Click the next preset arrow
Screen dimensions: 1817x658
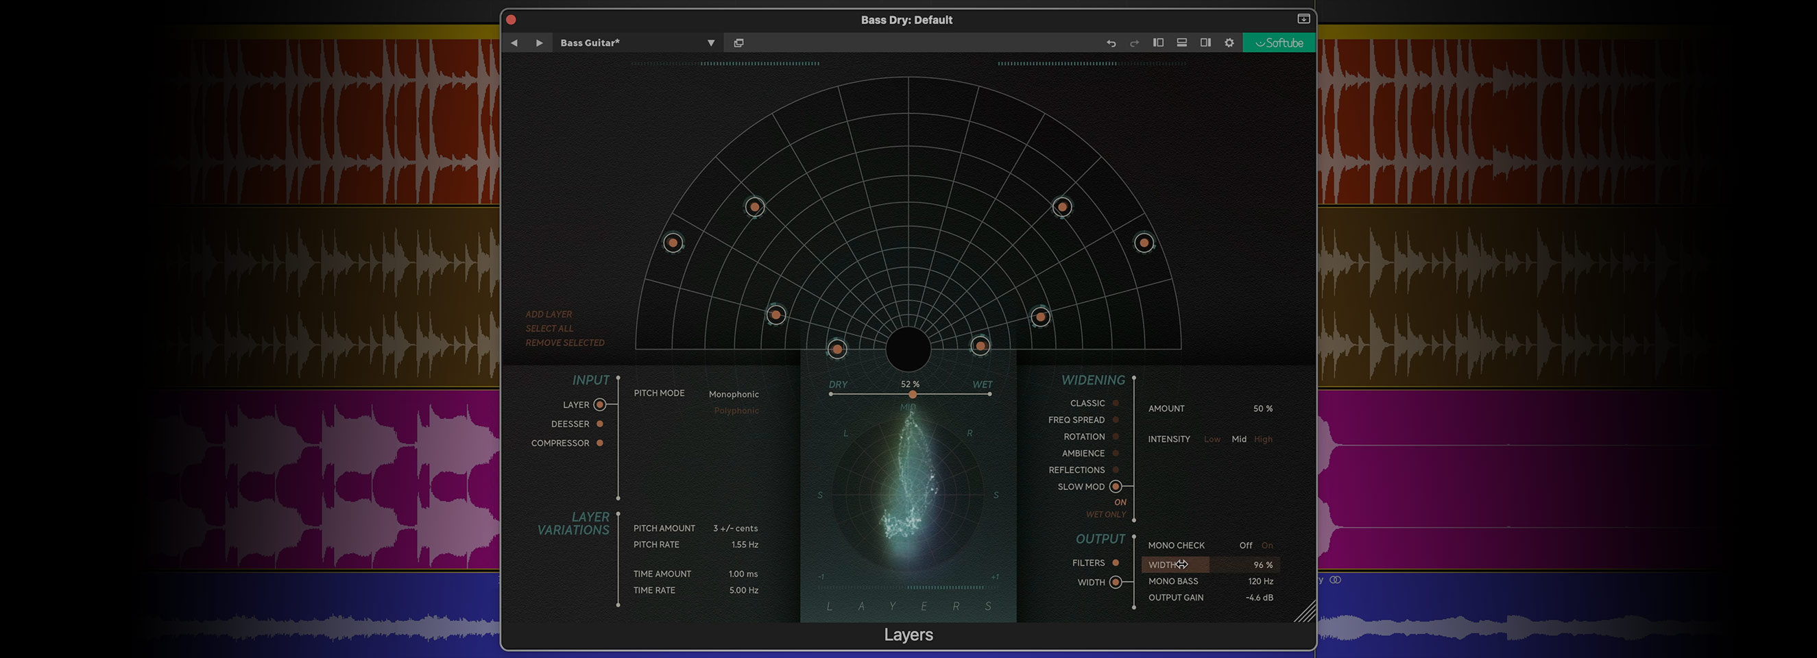click(x=540, y=43)
